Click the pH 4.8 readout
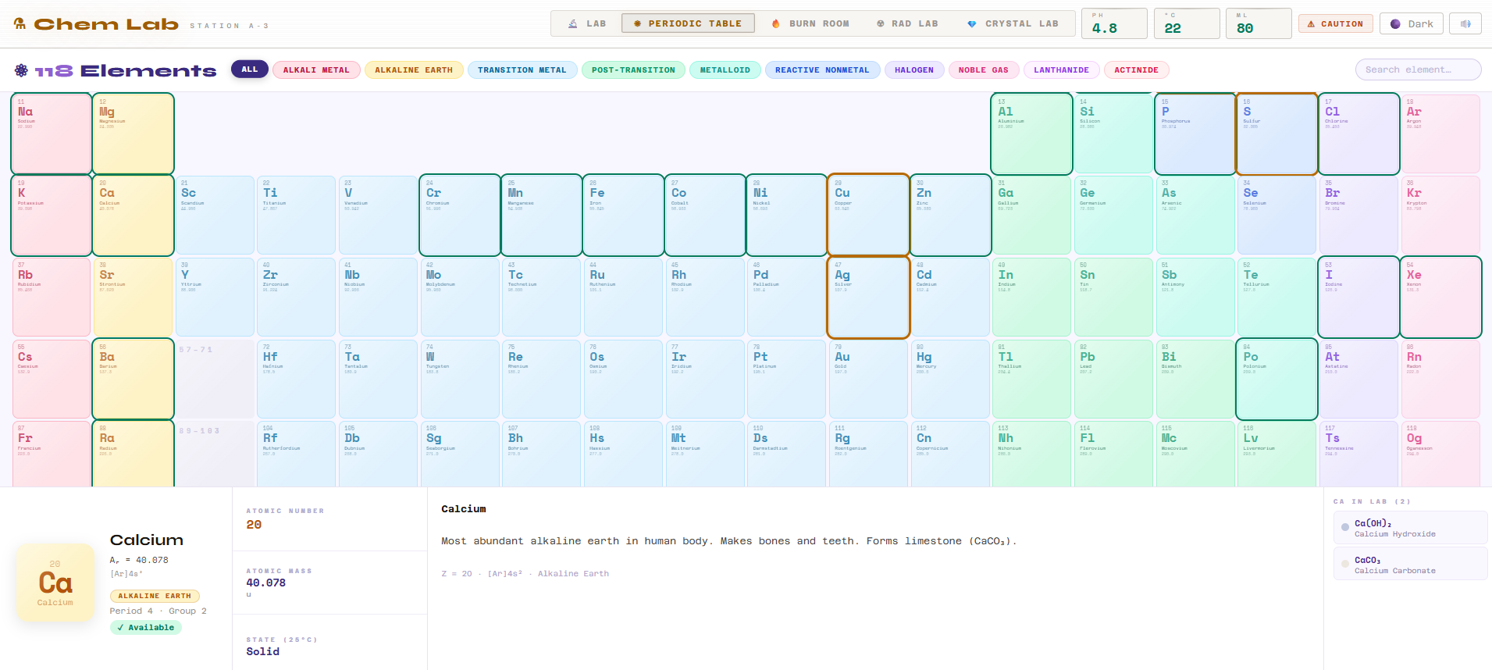The width and height of the screenshot is (1492, 670). [x=1114, y=23]
